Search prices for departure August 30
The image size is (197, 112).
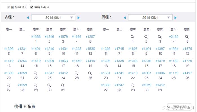pos(49,85)
